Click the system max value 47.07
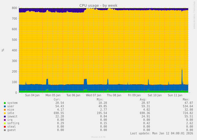 pos(189,103)
